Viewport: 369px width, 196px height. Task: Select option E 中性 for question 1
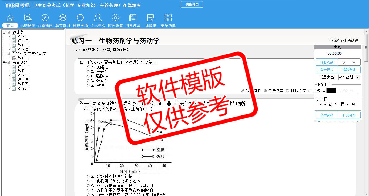pyautogui.click(x=88, y=85)
